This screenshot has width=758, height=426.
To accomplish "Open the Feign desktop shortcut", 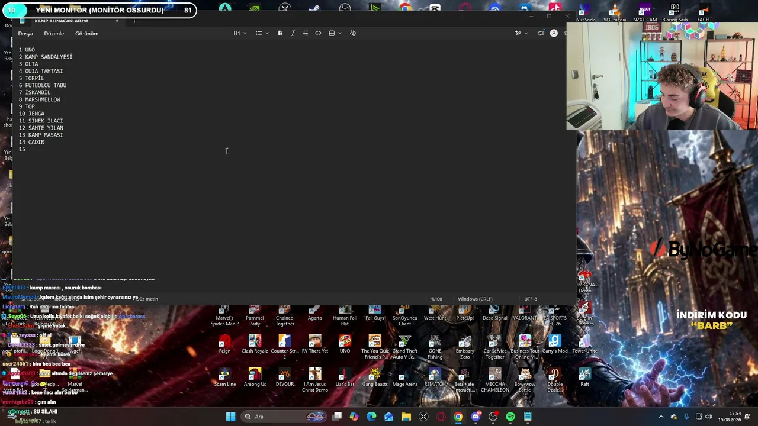I will pos(224,344).
